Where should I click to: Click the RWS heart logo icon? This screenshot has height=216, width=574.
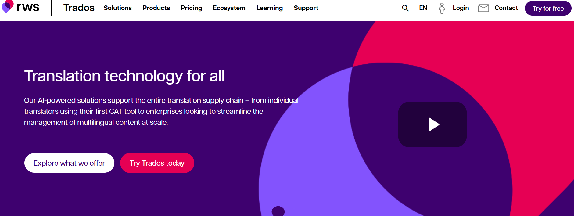click(x=8, y=6)
